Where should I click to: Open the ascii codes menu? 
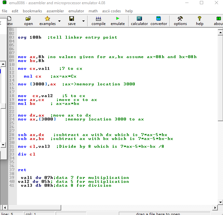pyautogui.click(x=111, y=11)
